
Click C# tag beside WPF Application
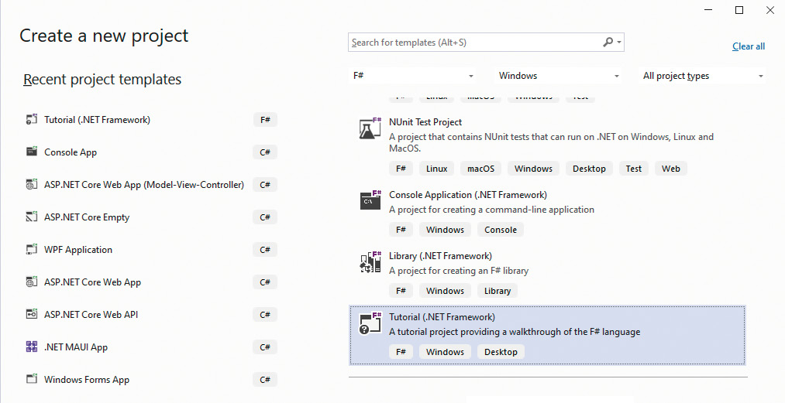click(x=265, y=250)
